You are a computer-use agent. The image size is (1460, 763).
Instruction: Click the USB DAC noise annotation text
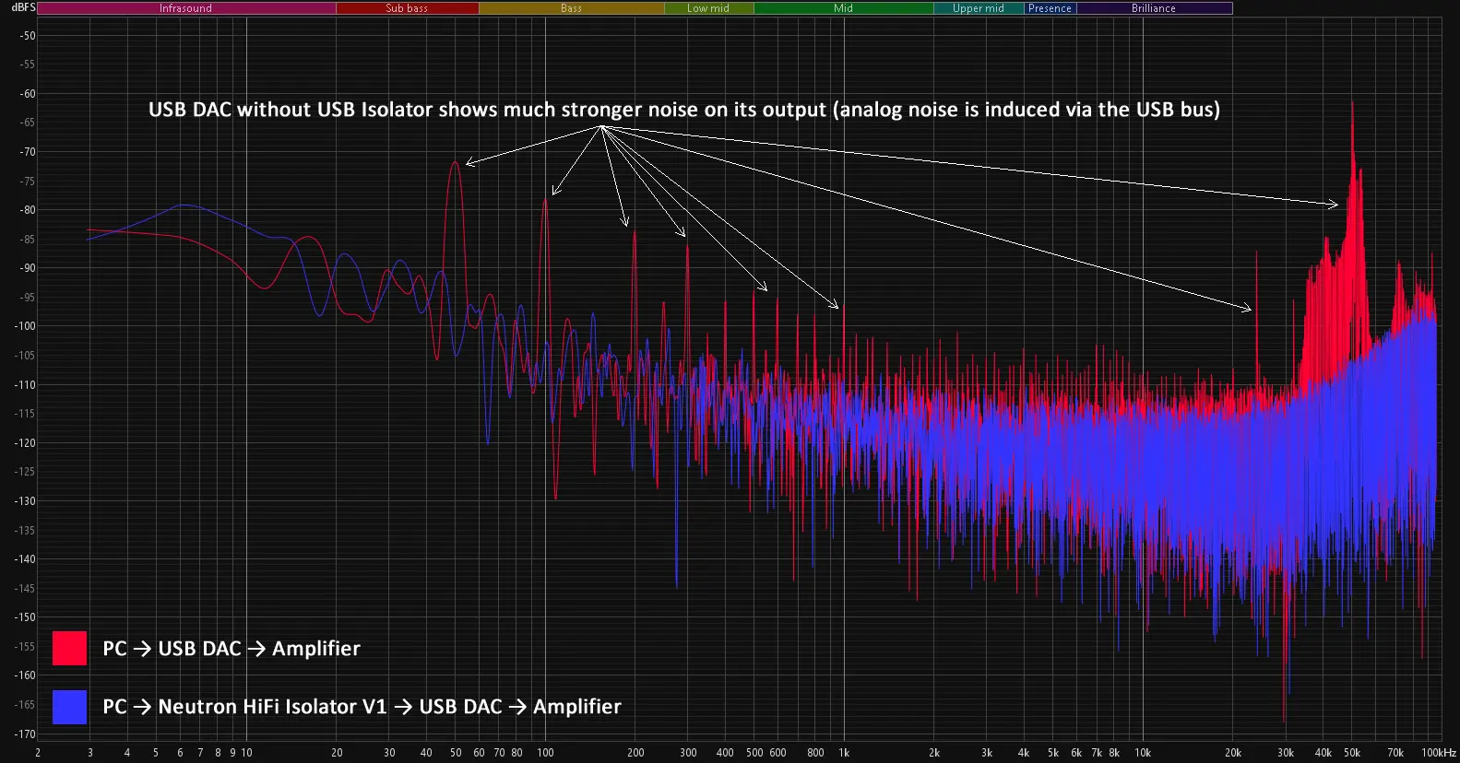point(683,110)
